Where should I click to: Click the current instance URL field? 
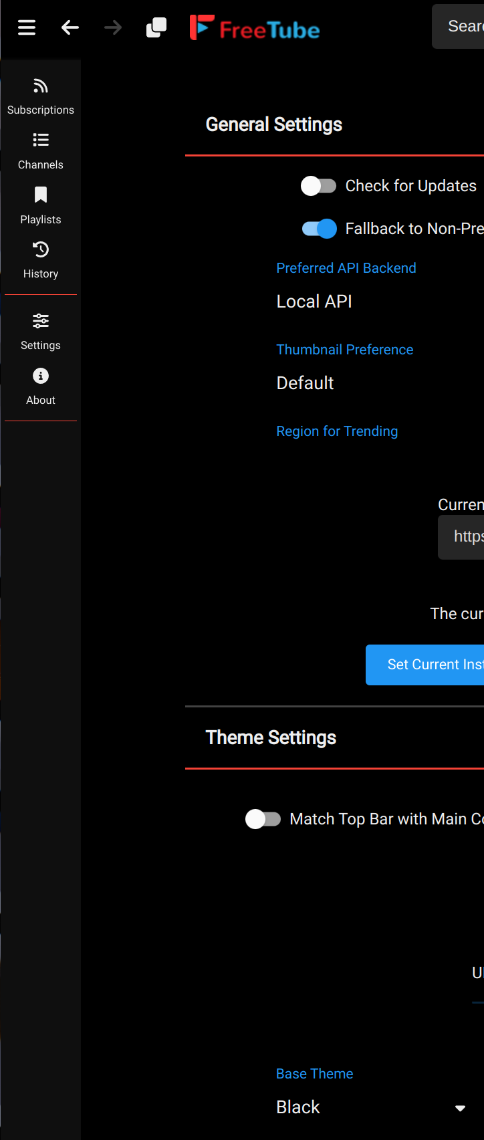pyautogui.click(x=468, y=536)
